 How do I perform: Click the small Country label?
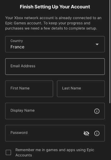click(x=17, y=41)
